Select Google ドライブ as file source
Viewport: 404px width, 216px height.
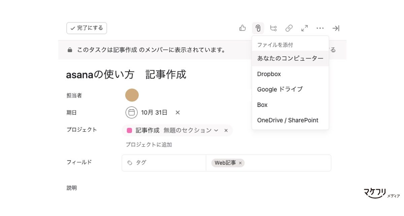[280, 89]
